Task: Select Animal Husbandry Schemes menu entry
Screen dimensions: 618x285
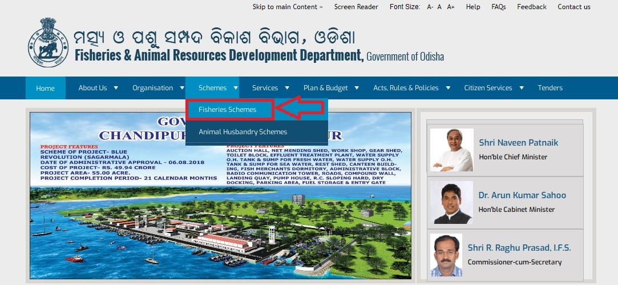Action: pyautogui.click(x=243, y=132)
